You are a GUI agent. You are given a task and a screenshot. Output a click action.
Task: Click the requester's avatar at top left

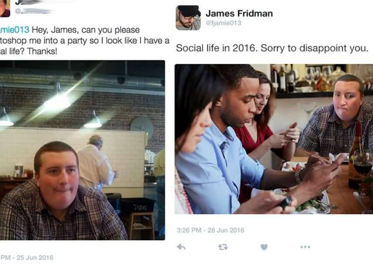[x=5, y=8]
